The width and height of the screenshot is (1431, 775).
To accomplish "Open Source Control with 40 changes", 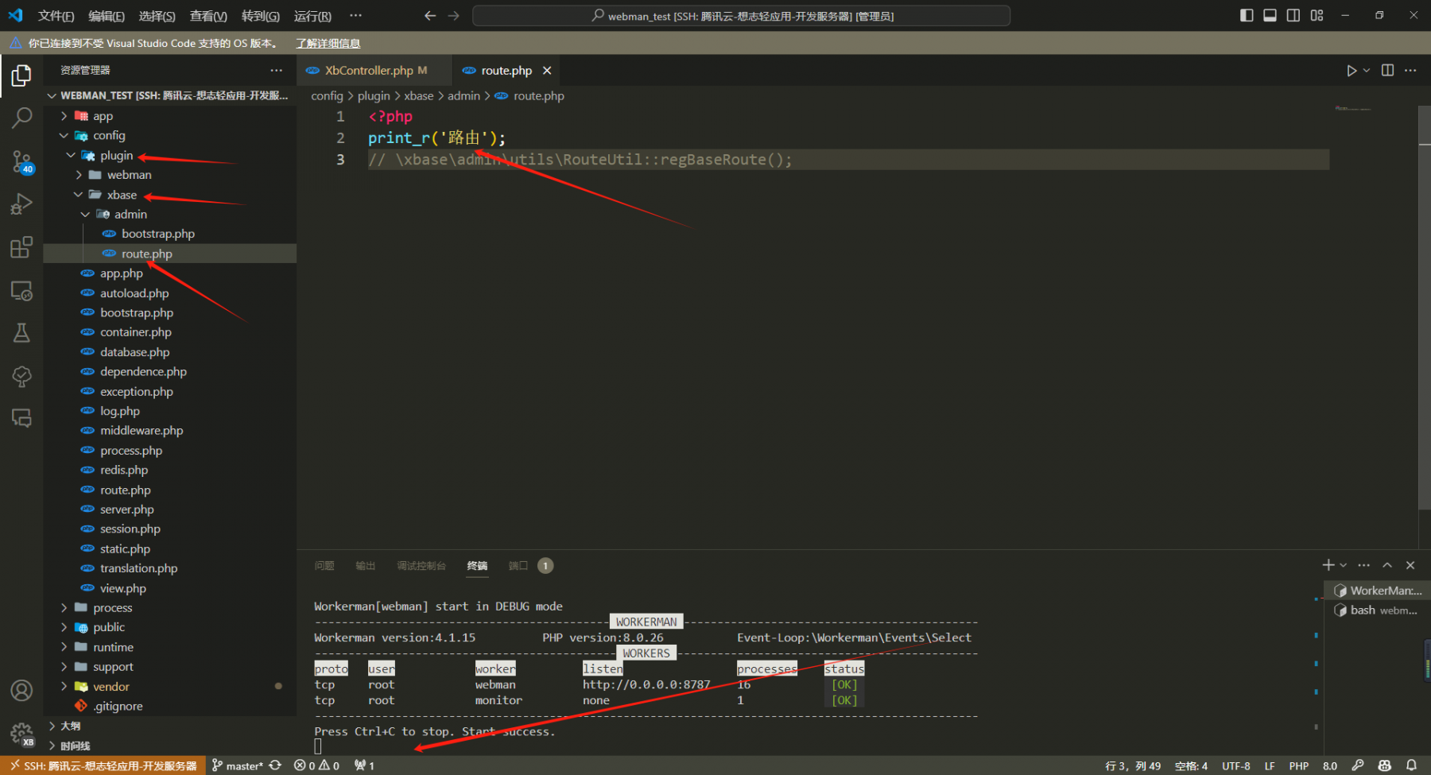I will pos(21,162).
